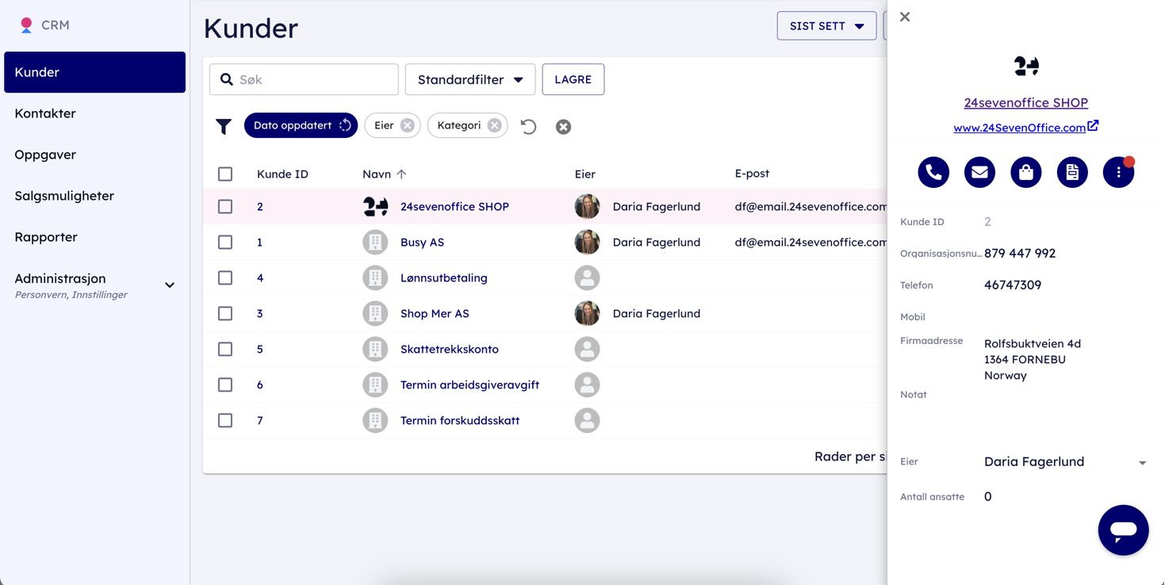Remove the Eier filter chip
The image size is (1165, 585).
[x=407, y=125]
